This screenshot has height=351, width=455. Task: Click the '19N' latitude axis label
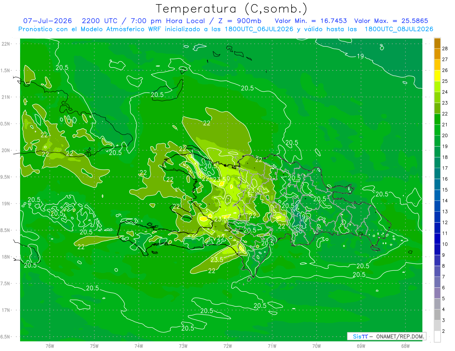pos(6,204)
